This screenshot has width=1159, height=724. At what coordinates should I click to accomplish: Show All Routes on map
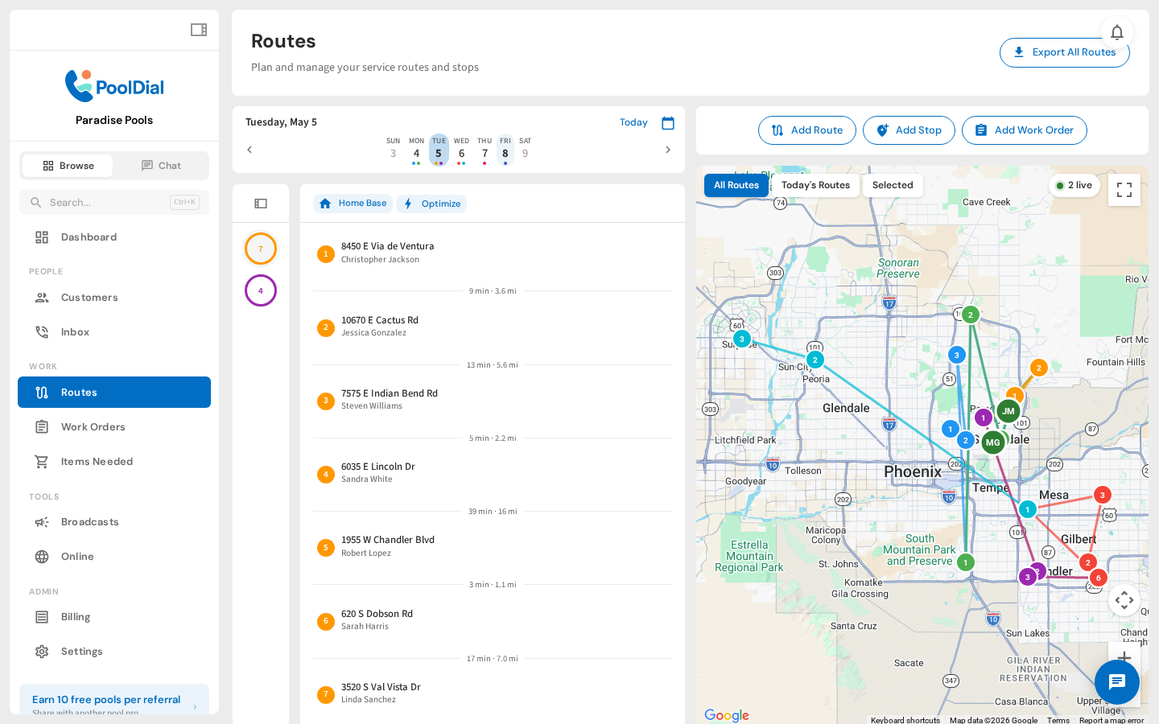coord(736,185)
